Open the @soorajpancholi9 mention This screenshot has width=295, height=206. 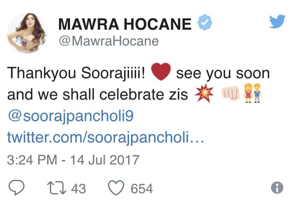[71, 116]
